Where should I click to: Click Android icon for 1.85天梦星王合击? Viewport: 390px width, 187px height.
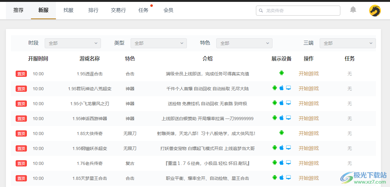click(275, 178)
